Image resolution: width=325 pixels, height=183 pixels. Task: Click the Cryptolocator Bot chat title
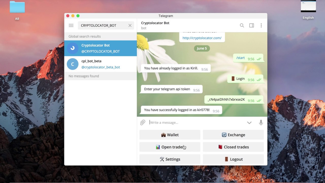pyautogui.click(x=155, y=23)
